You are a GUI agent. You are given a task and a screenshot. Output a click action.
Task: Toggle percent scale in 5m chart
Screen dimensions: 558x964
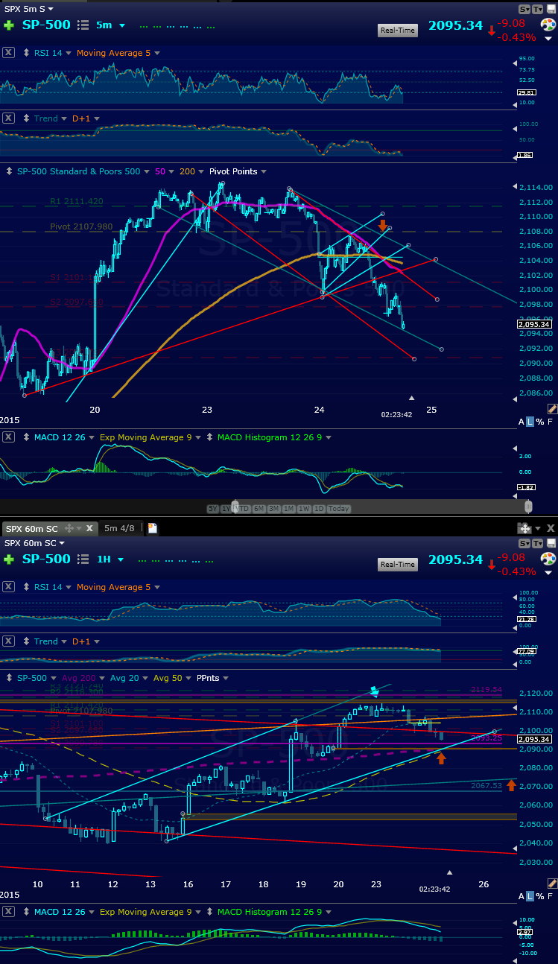541,422
